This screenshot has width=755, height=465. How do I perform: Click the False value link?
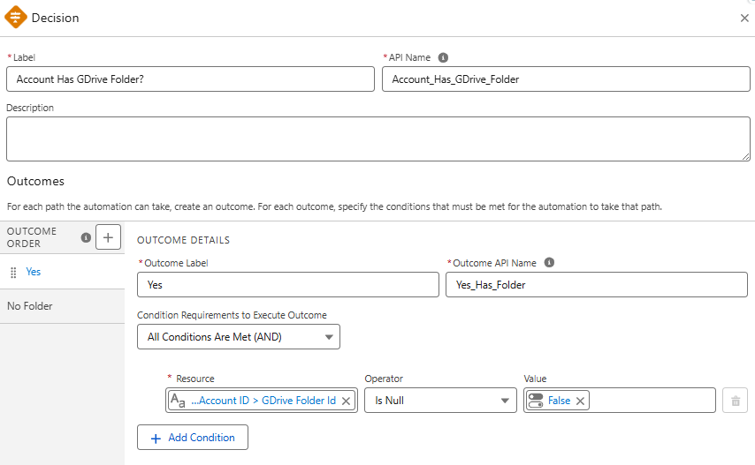tap(559, 401)
